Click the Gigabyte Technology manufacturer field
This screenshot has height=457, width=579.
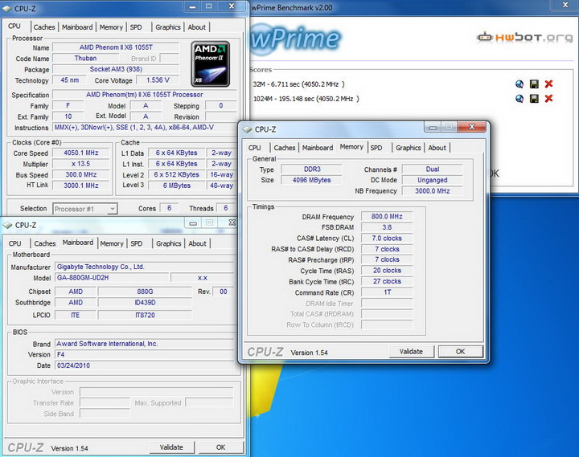pyautogui.click(x=145, y=267)
